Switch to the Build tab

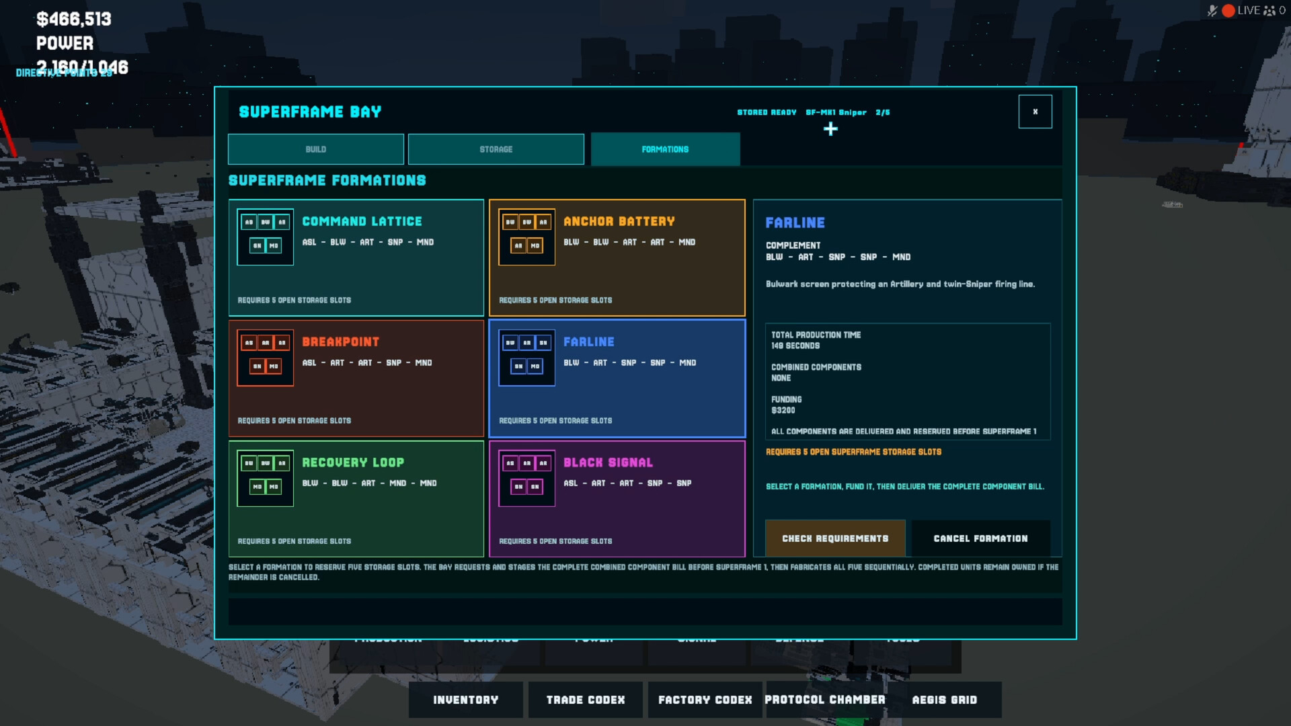[316, 149]
